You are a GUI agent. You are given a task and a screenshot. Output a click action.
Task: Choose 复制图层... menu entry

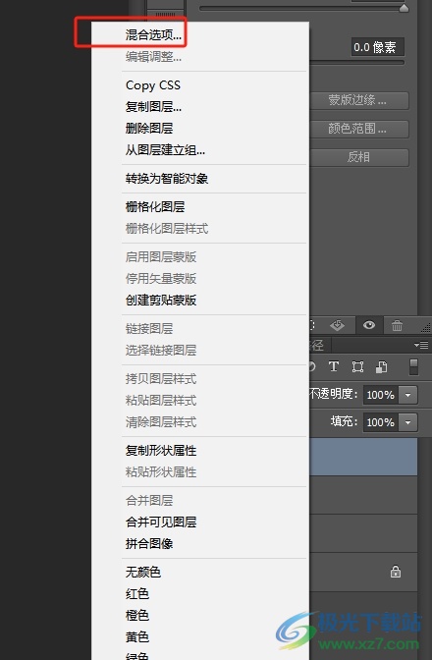(x=153, y=107)
